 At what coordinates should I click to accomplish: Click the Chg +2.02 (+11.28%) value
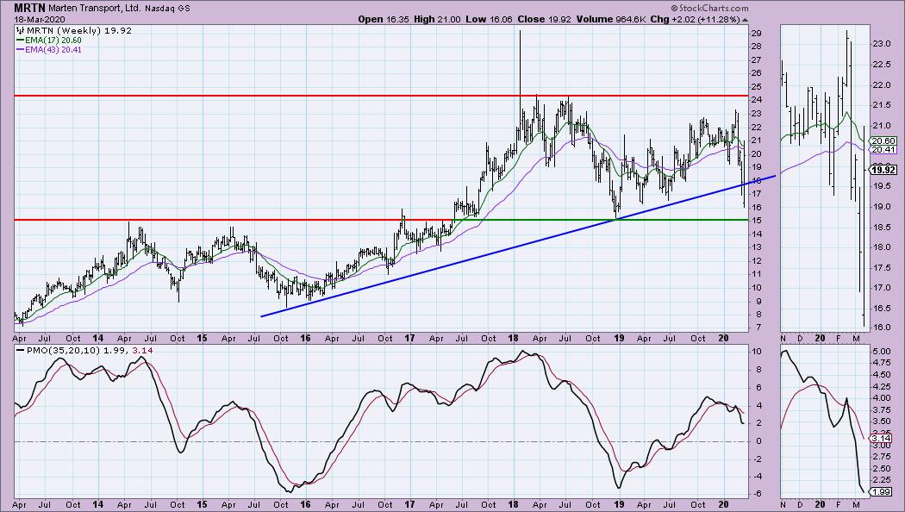(695, 19)
